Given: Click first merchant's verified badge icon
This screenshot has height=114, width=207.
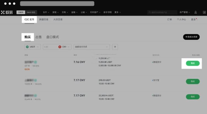Looking at the screenshot, I should [x=35, y=62].
